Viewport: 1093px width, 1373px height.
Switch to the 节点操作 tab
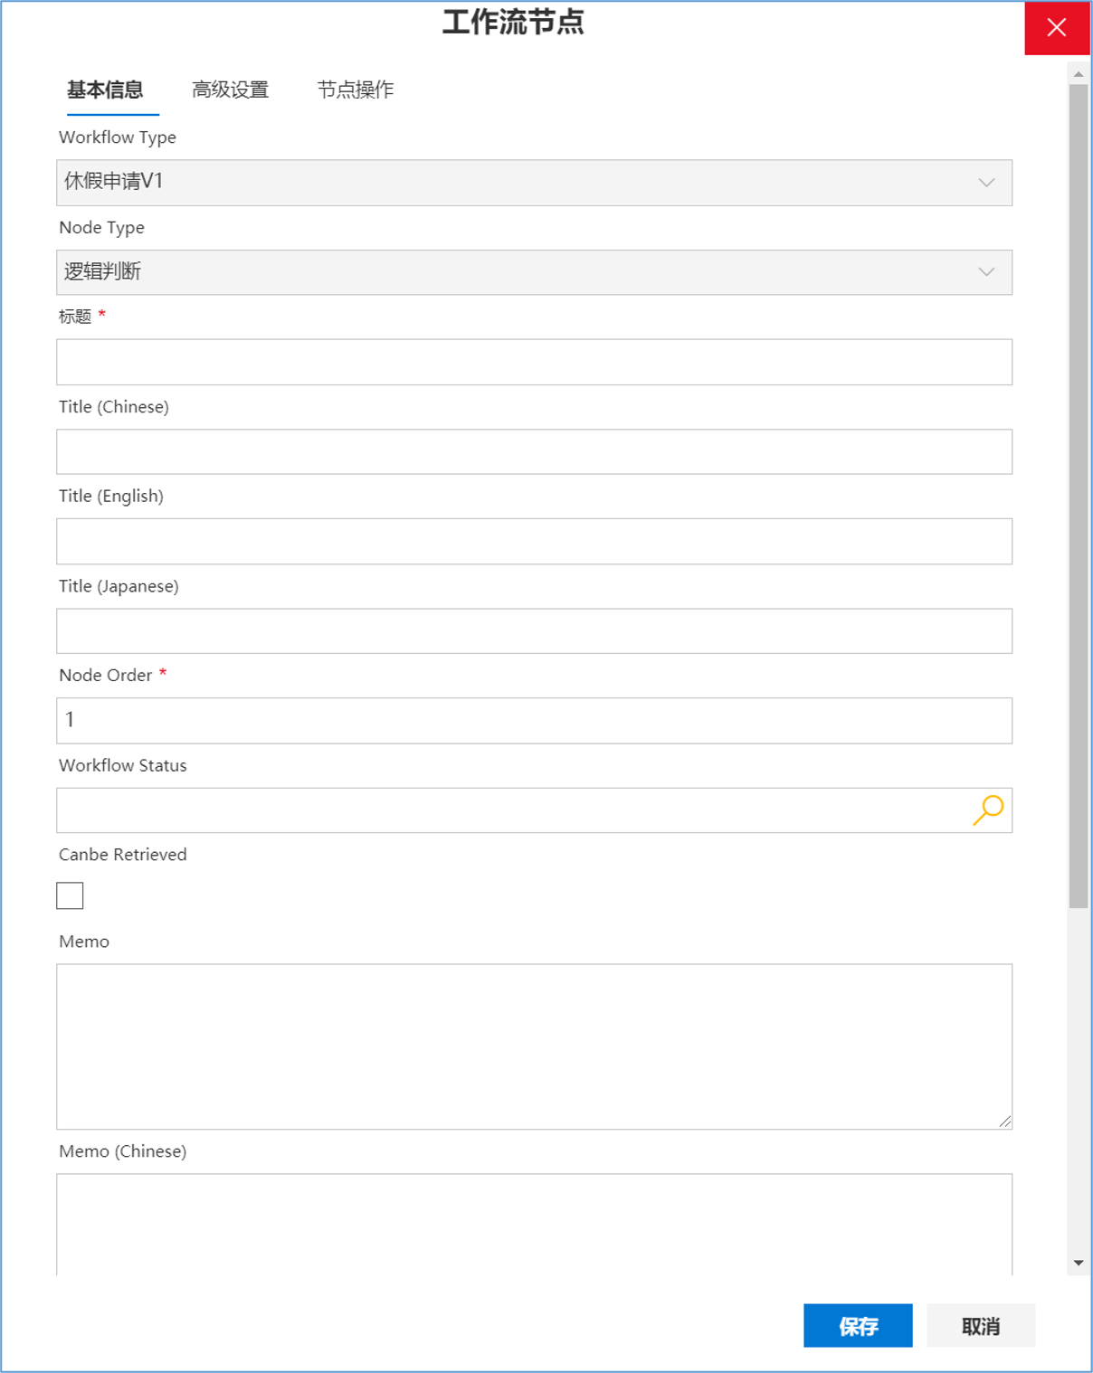(356, 90)
